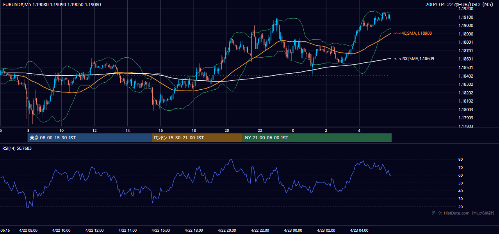The width and height of the screenshot is (499, 234).
Task: Click price axis label 1.18701
Action: click(466, 51)
